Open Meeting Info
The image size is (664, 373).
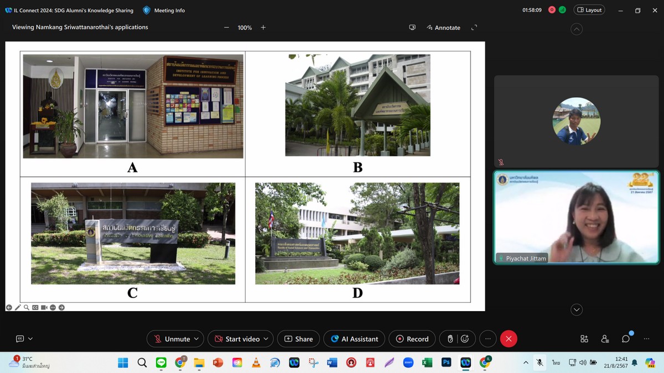[164, 10]
